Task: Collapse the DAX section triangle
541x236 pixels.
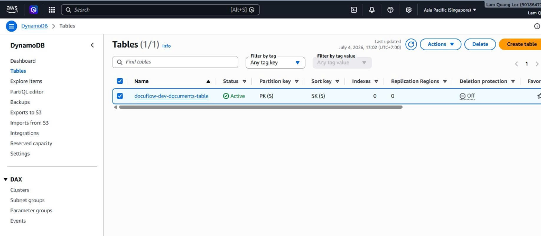Action: click(x=5, y=180)
